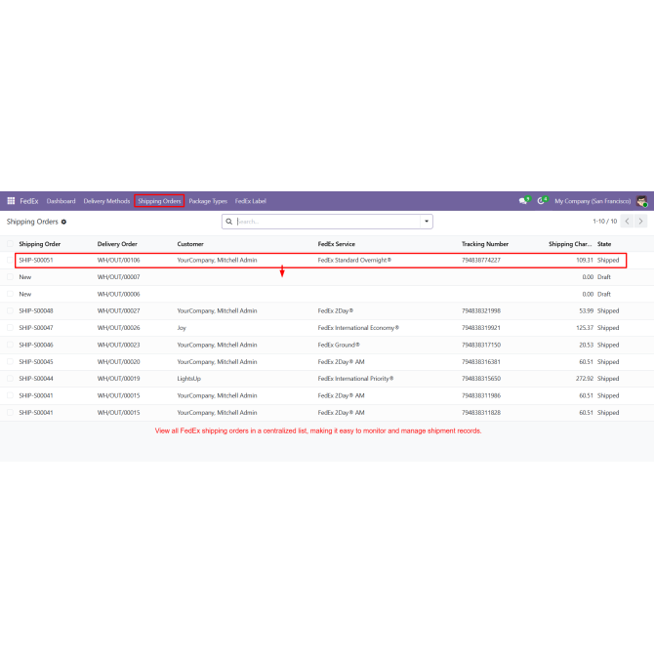Check the SHIP-S00051 row checkbox
Viewport: 654px width, 654px height.
10,260
